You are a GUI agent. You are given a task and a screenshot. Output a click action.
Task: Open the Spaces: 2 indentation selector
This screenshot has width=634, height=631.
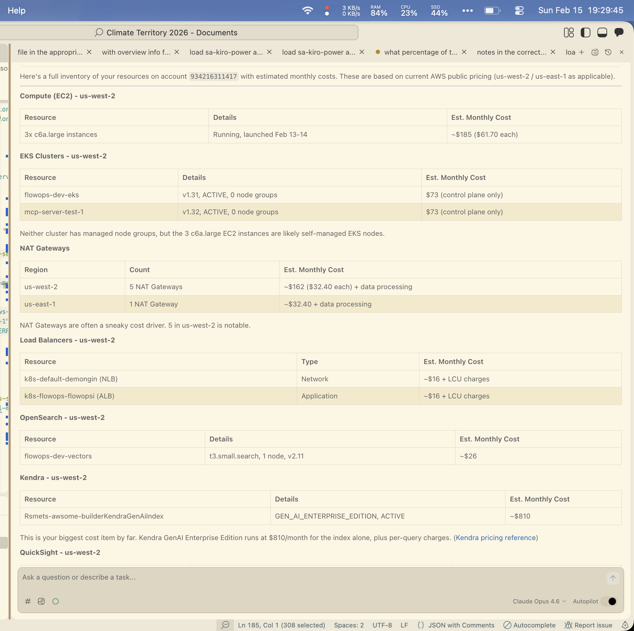[348, 625]
